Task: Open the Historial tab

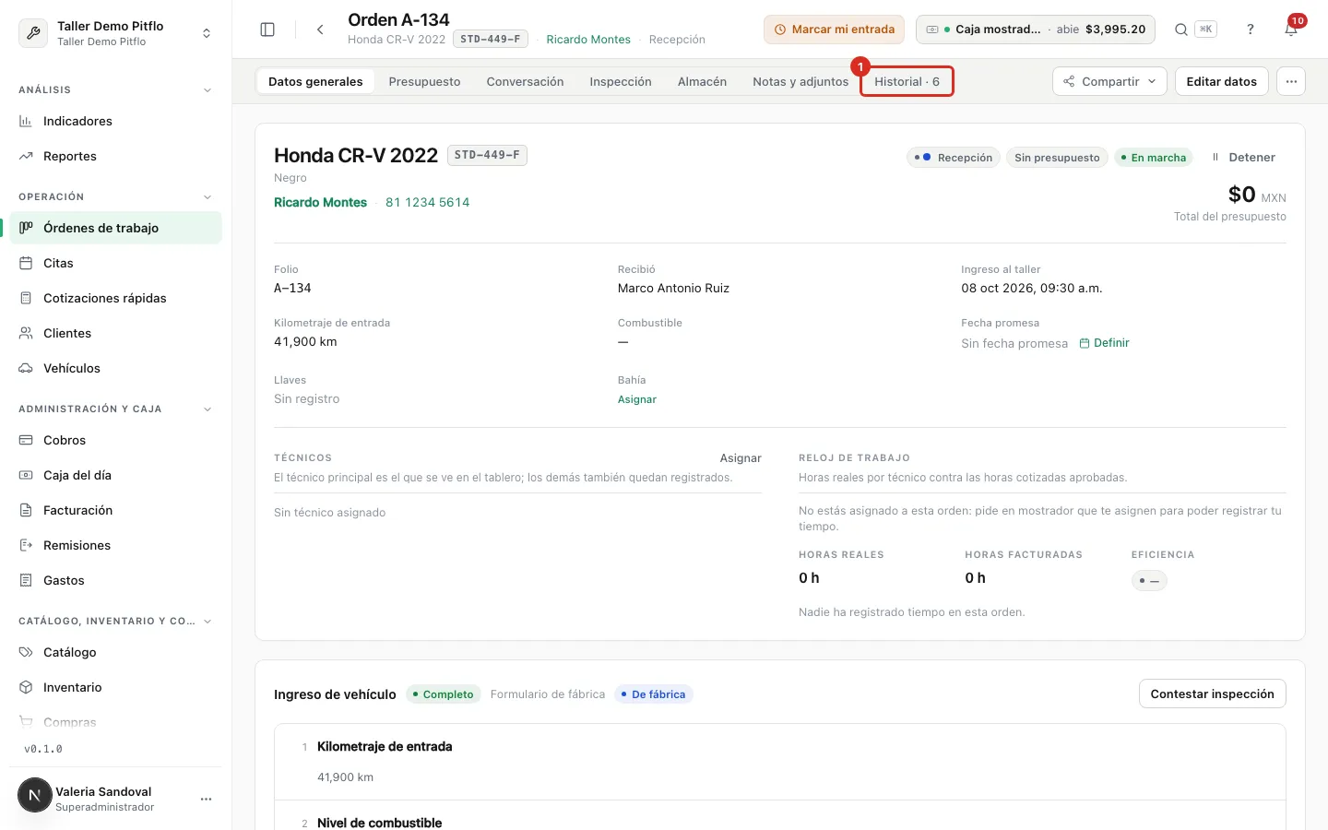Action: coord(907,81)
